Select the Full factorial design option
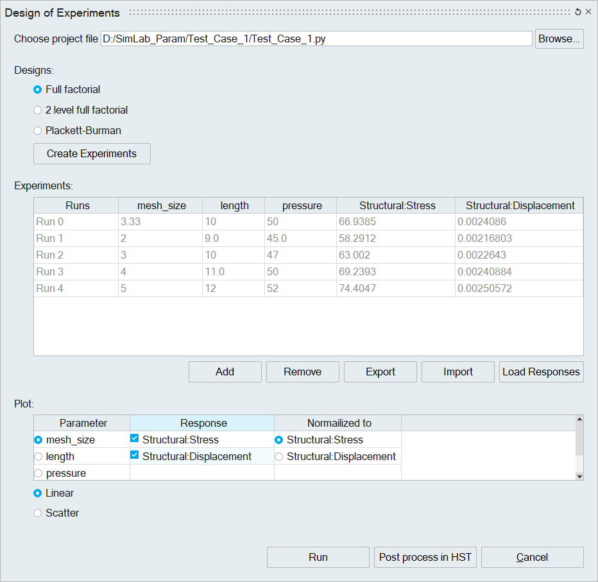 (38, 90)
